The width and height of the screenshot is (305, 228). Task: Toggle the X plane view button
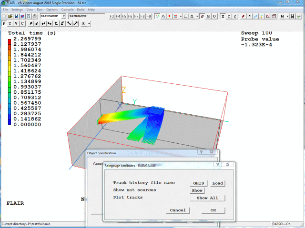pyautogui.click(x=222, y=16)
